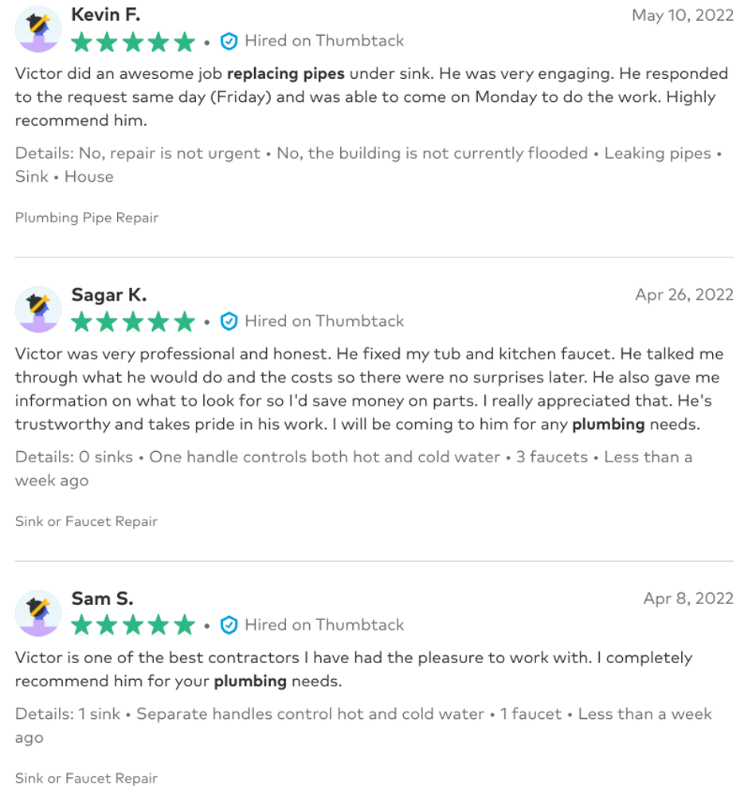Click Sagar K.'s five-star rating
This screenshot has height=797, width=744.
tap(133, 322)
